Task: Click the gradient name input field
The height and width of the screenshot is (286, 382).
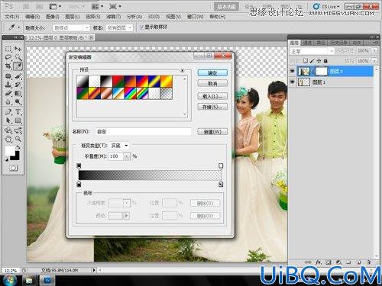Action: (144, 132)
